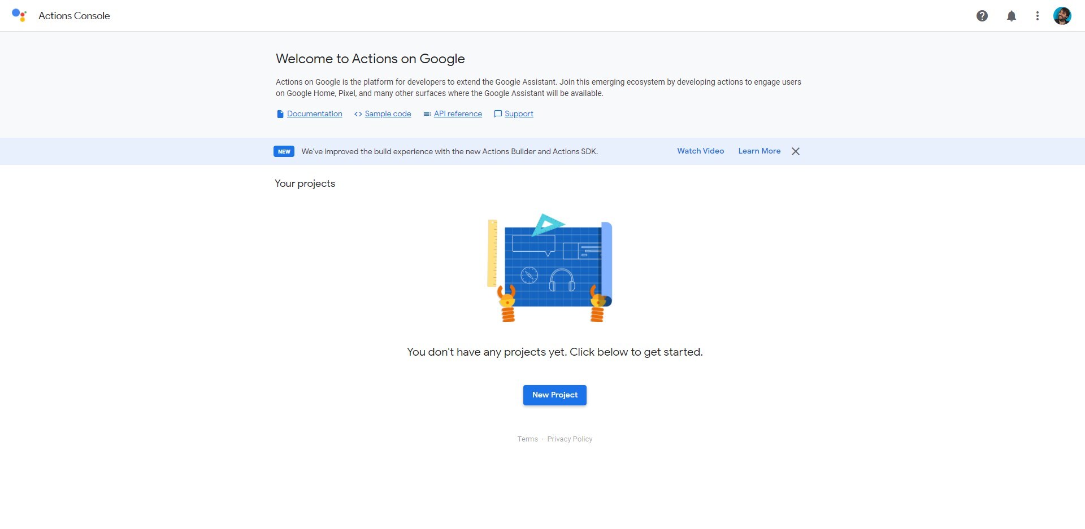Image resolution: width=1085 pixels, height=529 pixels.
Task: Click the banner text about Actions Builder
Action: pos(450,151)
